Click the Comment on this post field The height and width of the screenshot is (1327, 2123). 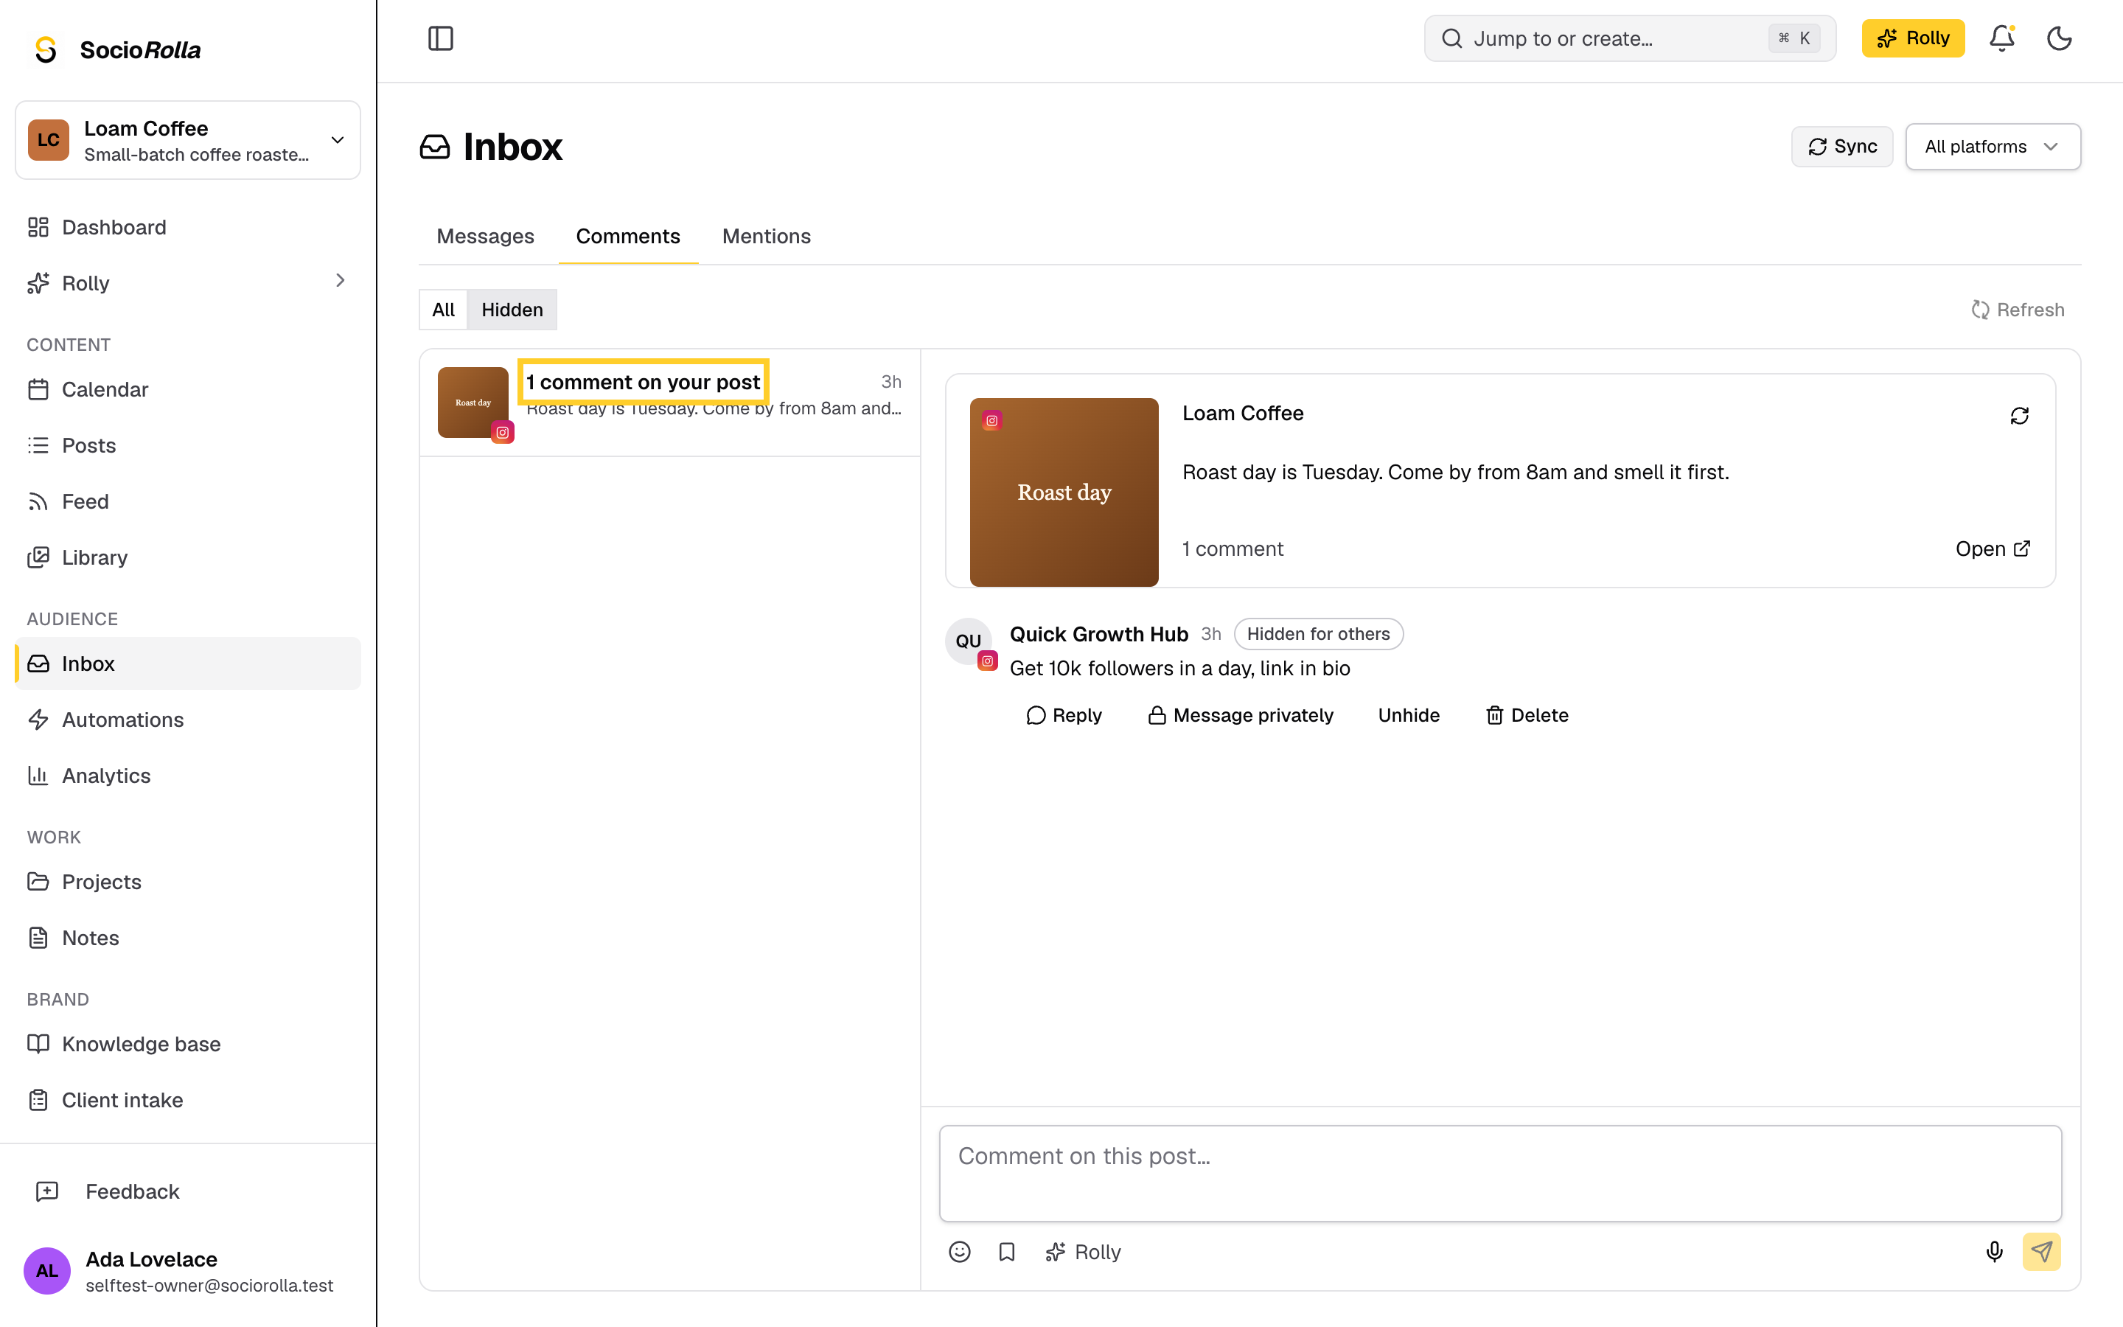click(1500, 1174)
